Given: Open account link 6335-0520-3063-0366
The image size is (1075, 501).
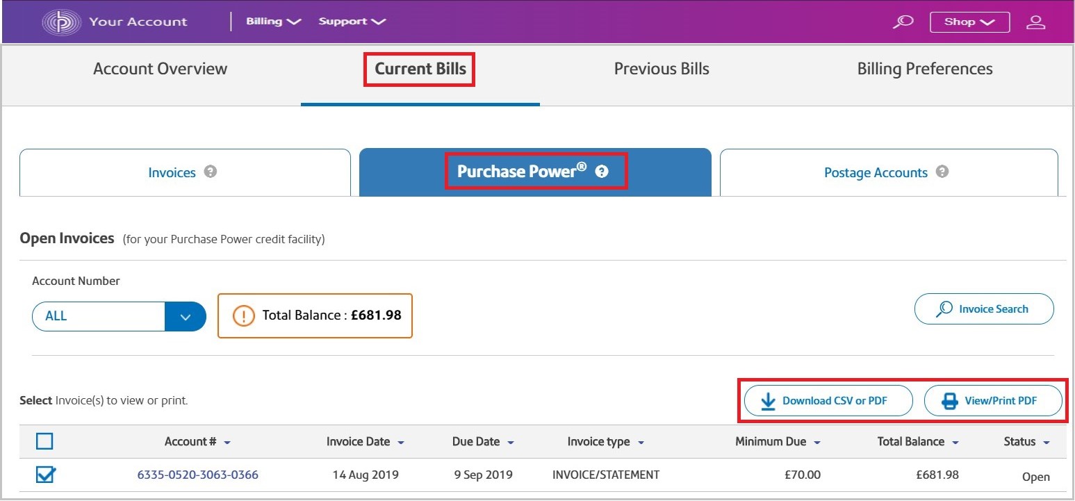Looking at the screenshot, I should 198,475.
